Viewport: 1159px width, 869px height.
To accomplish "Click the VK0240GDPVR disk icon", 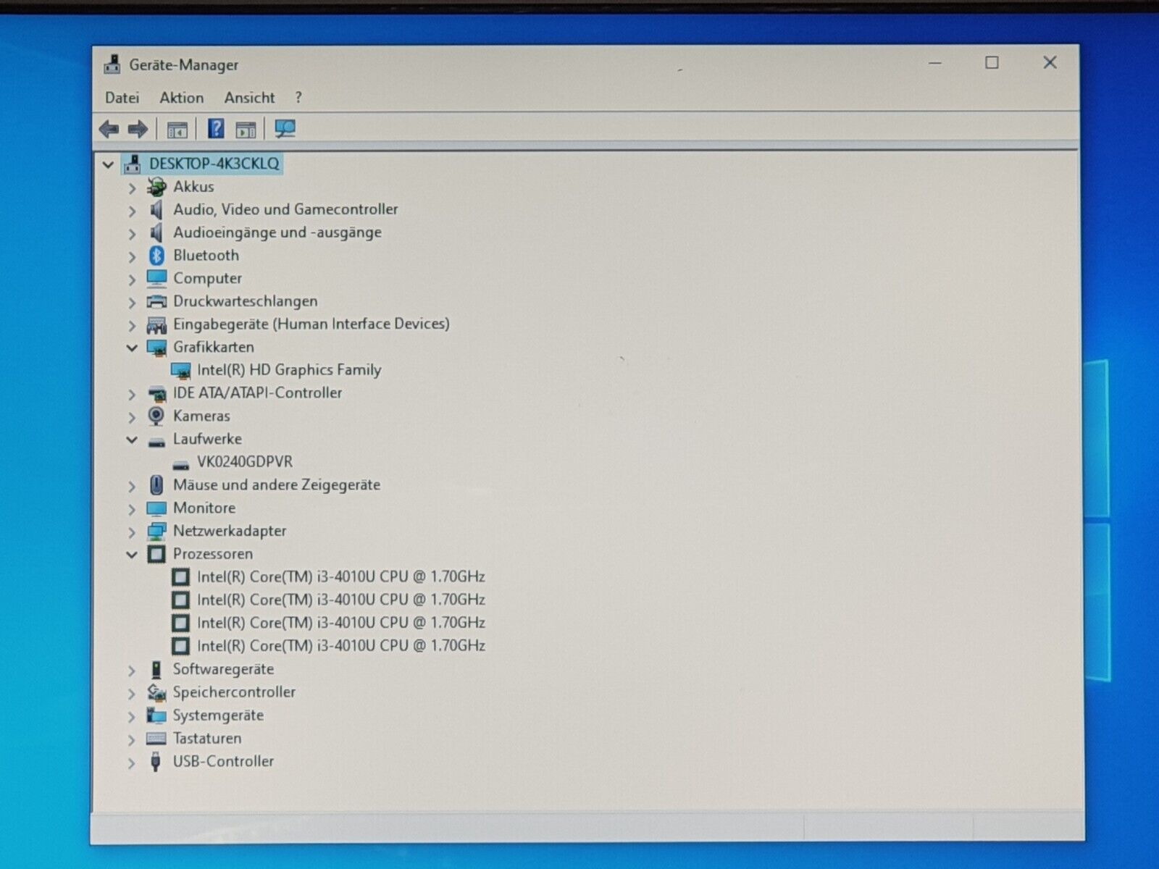I will [180, 464].
